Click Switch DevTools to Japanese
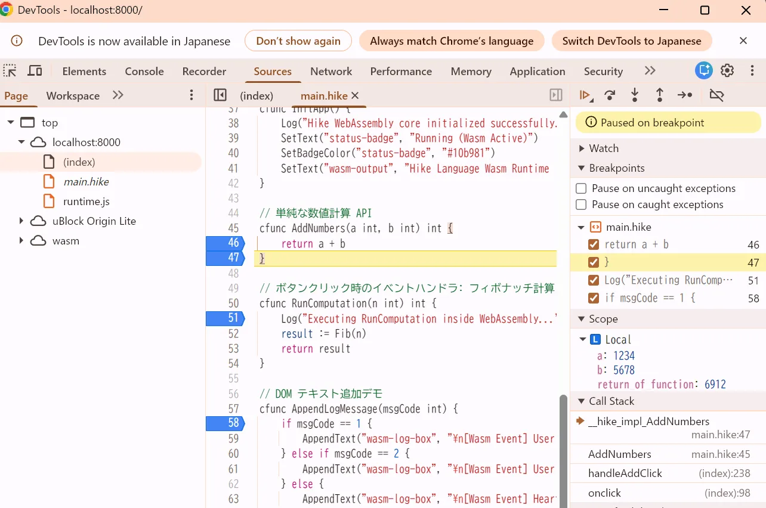The height and width of the screenshot is (508, 766). (x=632, y=41)
